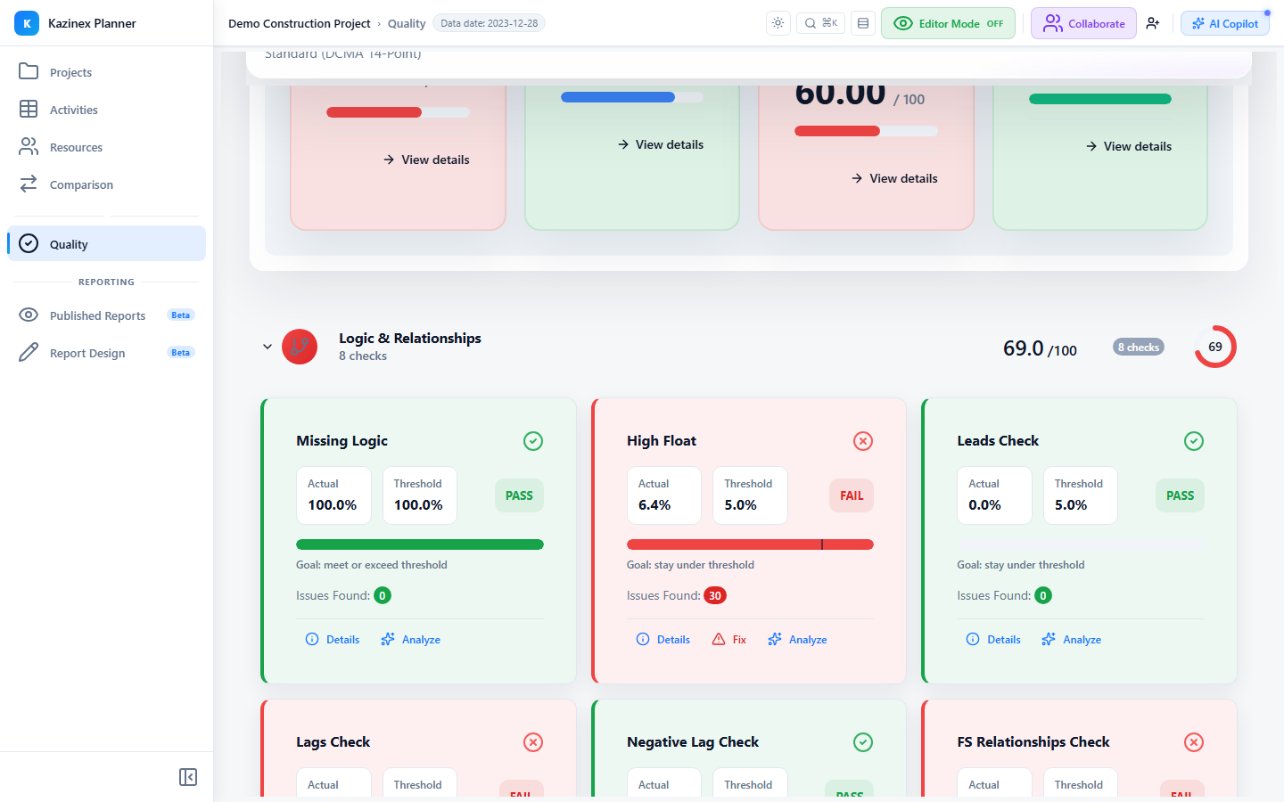Click the High Float FAIL badge
This screenshot has height=802, width=1284.
[x=852, y=495]
